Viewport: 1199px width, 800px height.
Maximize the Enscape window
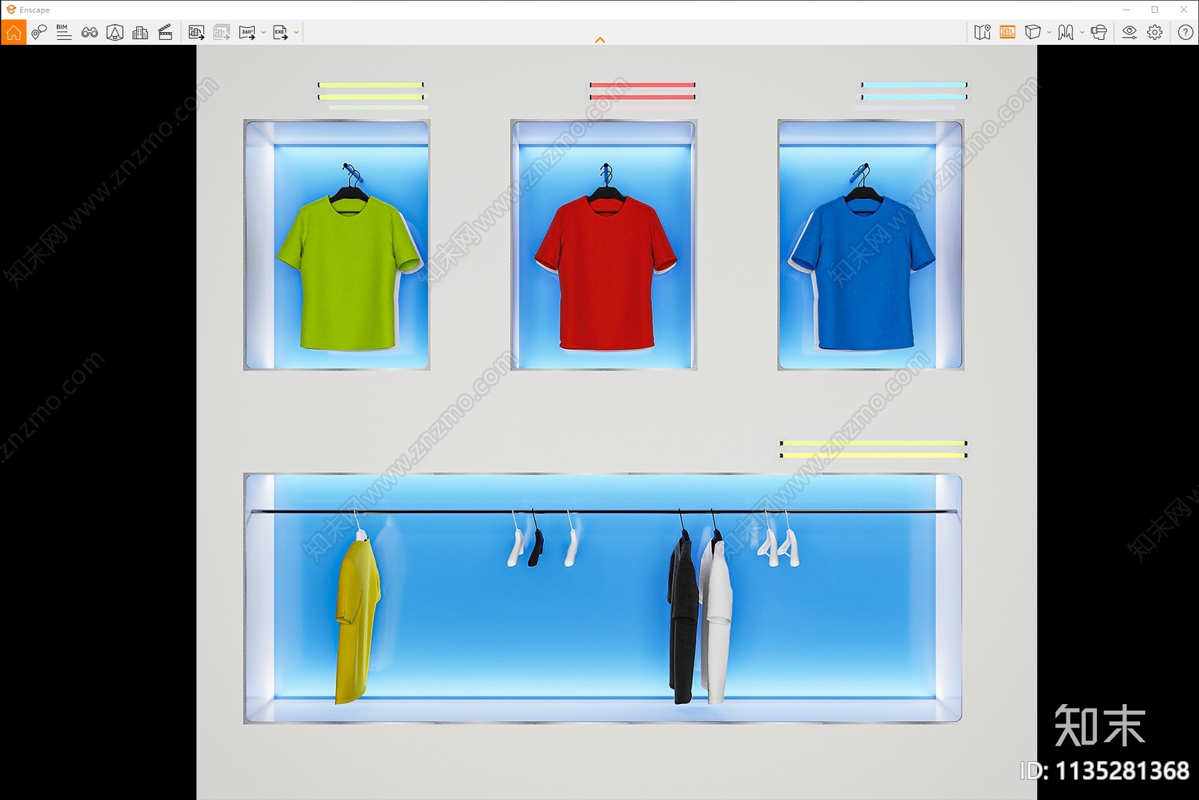coord(1155,10)
